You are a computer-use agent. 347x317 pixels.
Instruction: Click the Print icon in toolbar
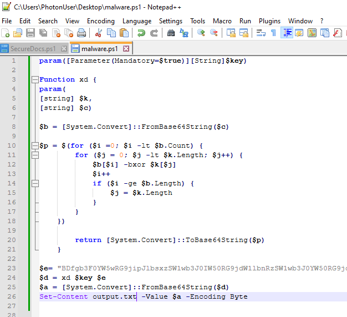pos(81,33)
